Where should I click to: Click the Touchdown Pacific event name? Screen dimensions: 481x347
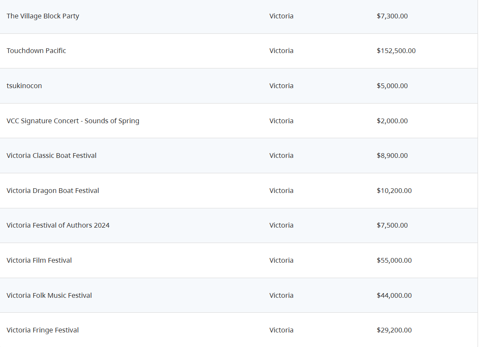point(36,51)
